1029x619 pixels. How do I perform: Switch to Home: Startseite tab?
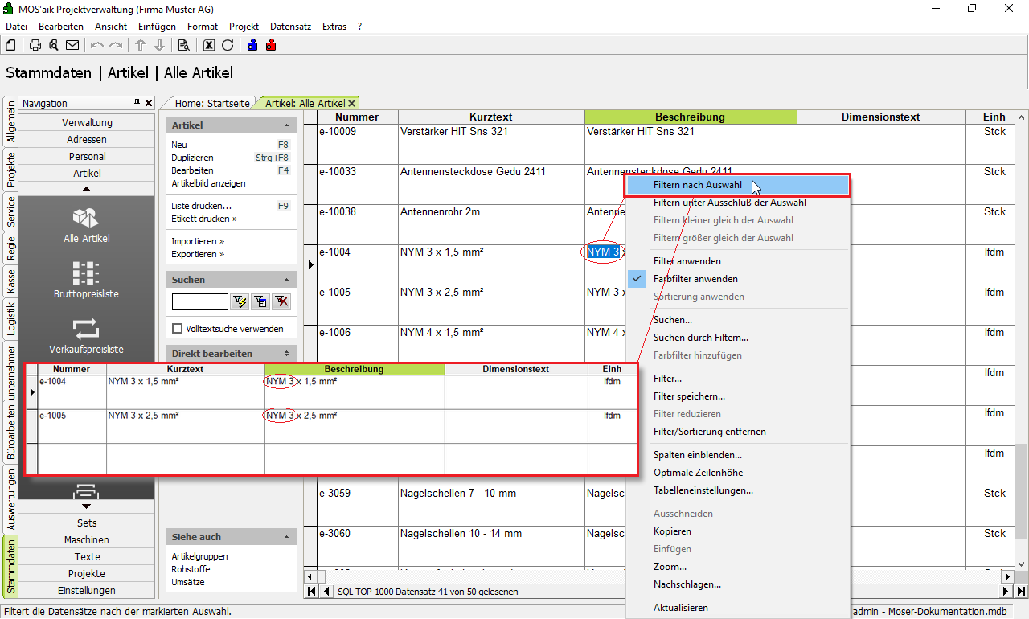[212, 104]
